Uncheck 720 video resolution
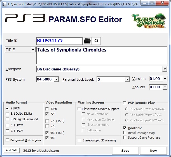The image size is (171, 157). pos(47,114)
